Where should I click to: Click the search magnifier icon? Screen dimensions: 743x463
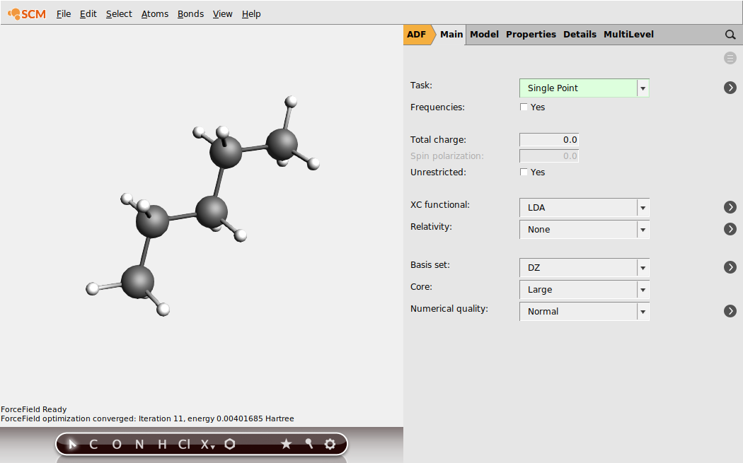(730, 35)
